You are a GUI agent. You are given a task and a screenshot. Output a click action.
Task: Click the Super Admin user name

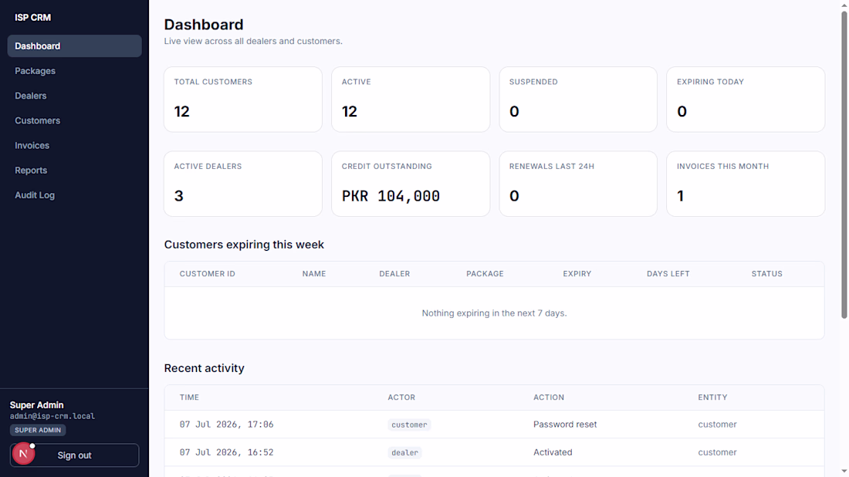click(x=37, y=405)
